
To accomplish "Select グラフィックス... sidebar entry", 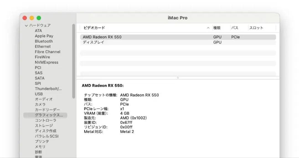I will point(45,115).
